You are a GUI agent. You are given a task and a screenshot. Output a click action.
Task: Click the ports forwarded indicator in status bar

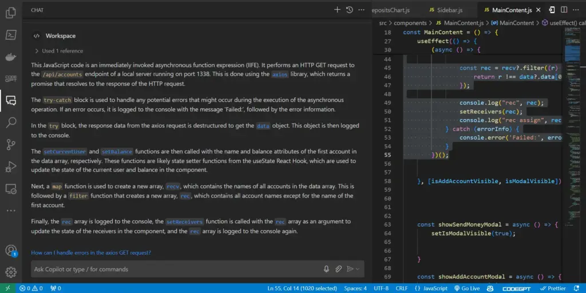(56, 288)
